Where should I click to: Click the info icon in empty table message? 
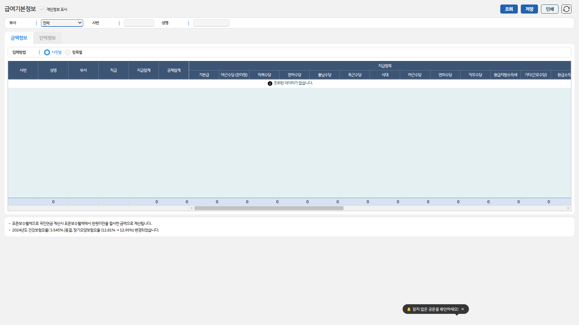pyautogui.click(x=270, y=83)
